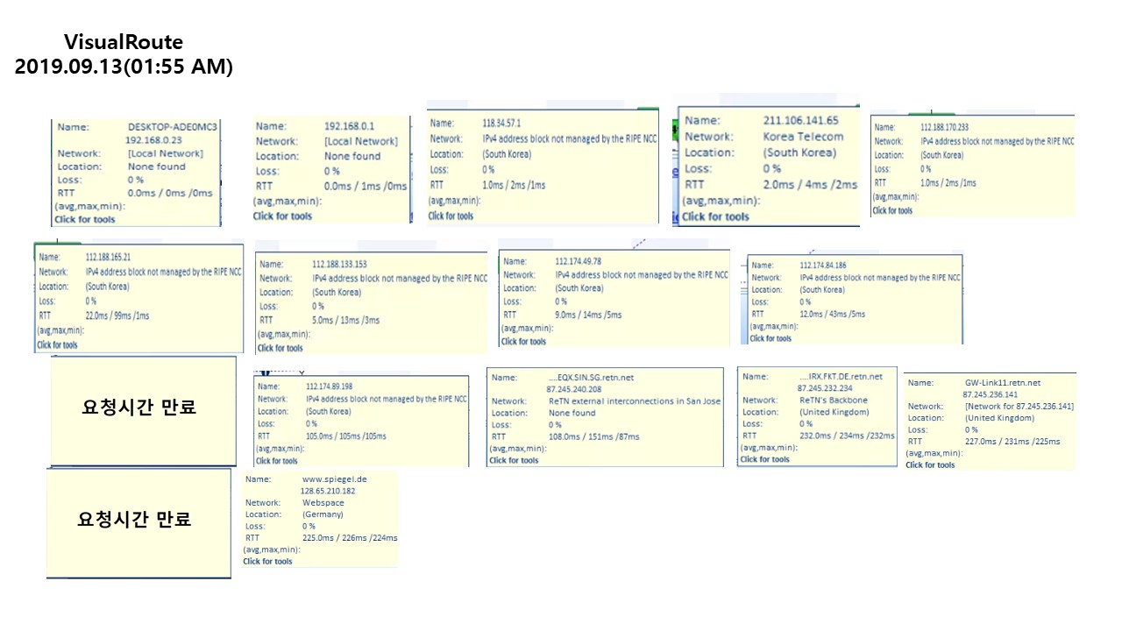Click the ReTN's Backbone network value
The height and width of the screenshot is (631, 1122).
(x=835, y=401)
